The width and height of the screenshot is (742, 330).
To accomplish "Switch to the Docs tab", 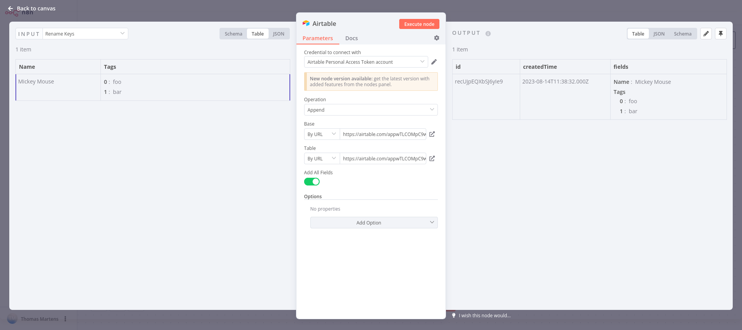I will (x=351, y=38).
